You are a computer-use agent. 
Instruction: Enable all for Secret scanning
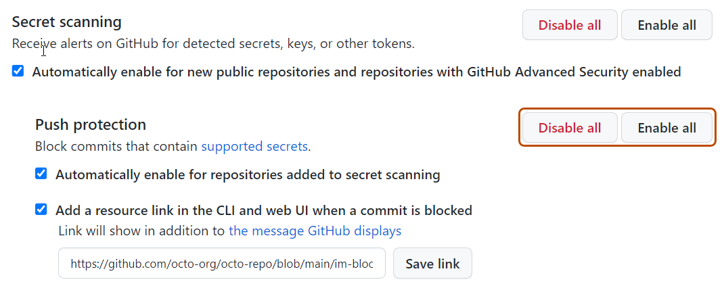coord(666,25)
